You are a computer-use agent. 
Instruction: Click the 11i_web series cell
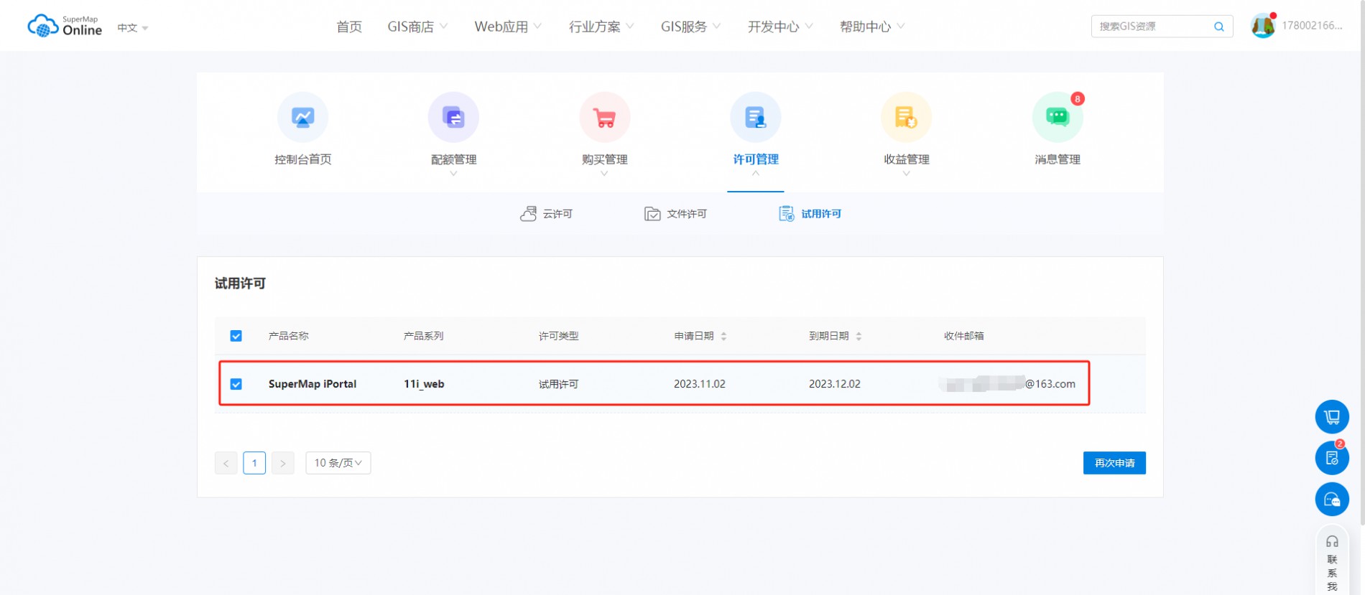coord(424,384)
